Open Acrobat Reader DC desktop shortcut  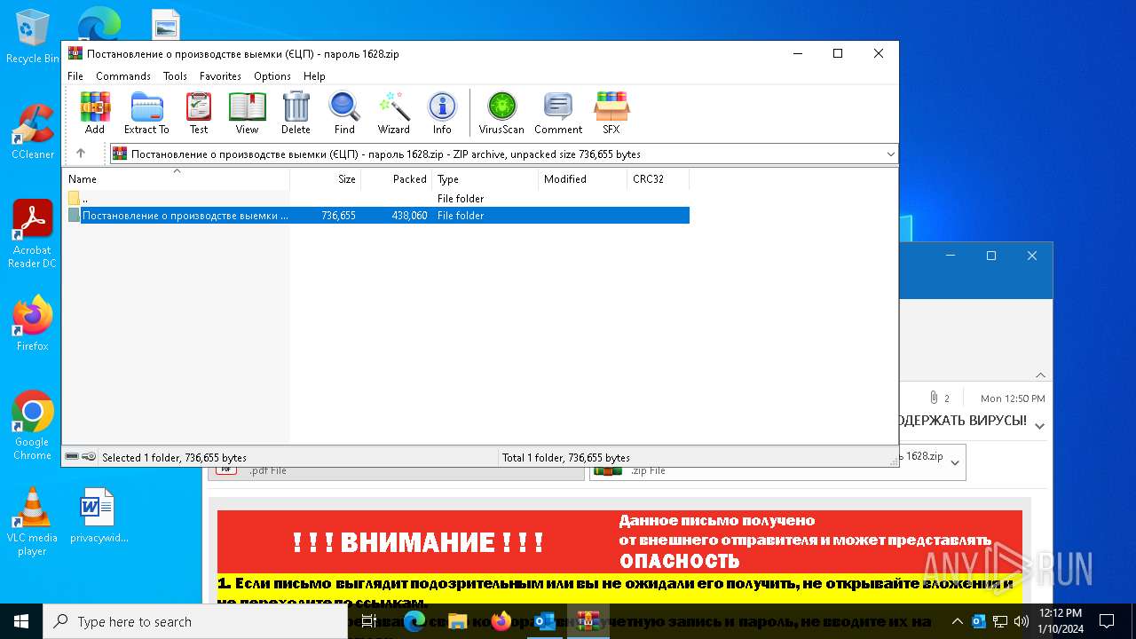point(33,233)
